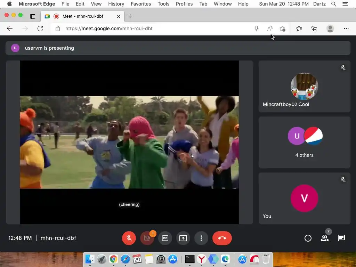Open the Collections icon
The image size is (356, 267).
click(314, 29)
